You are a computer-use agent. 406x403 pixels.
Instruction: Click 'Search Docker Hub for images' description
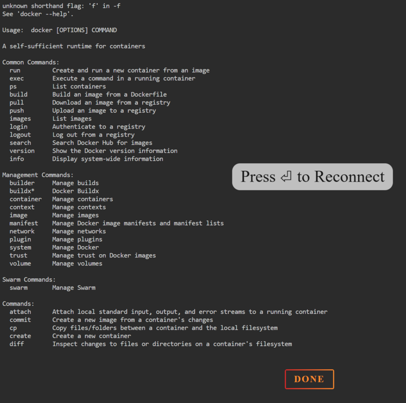(x=102, y=143)
